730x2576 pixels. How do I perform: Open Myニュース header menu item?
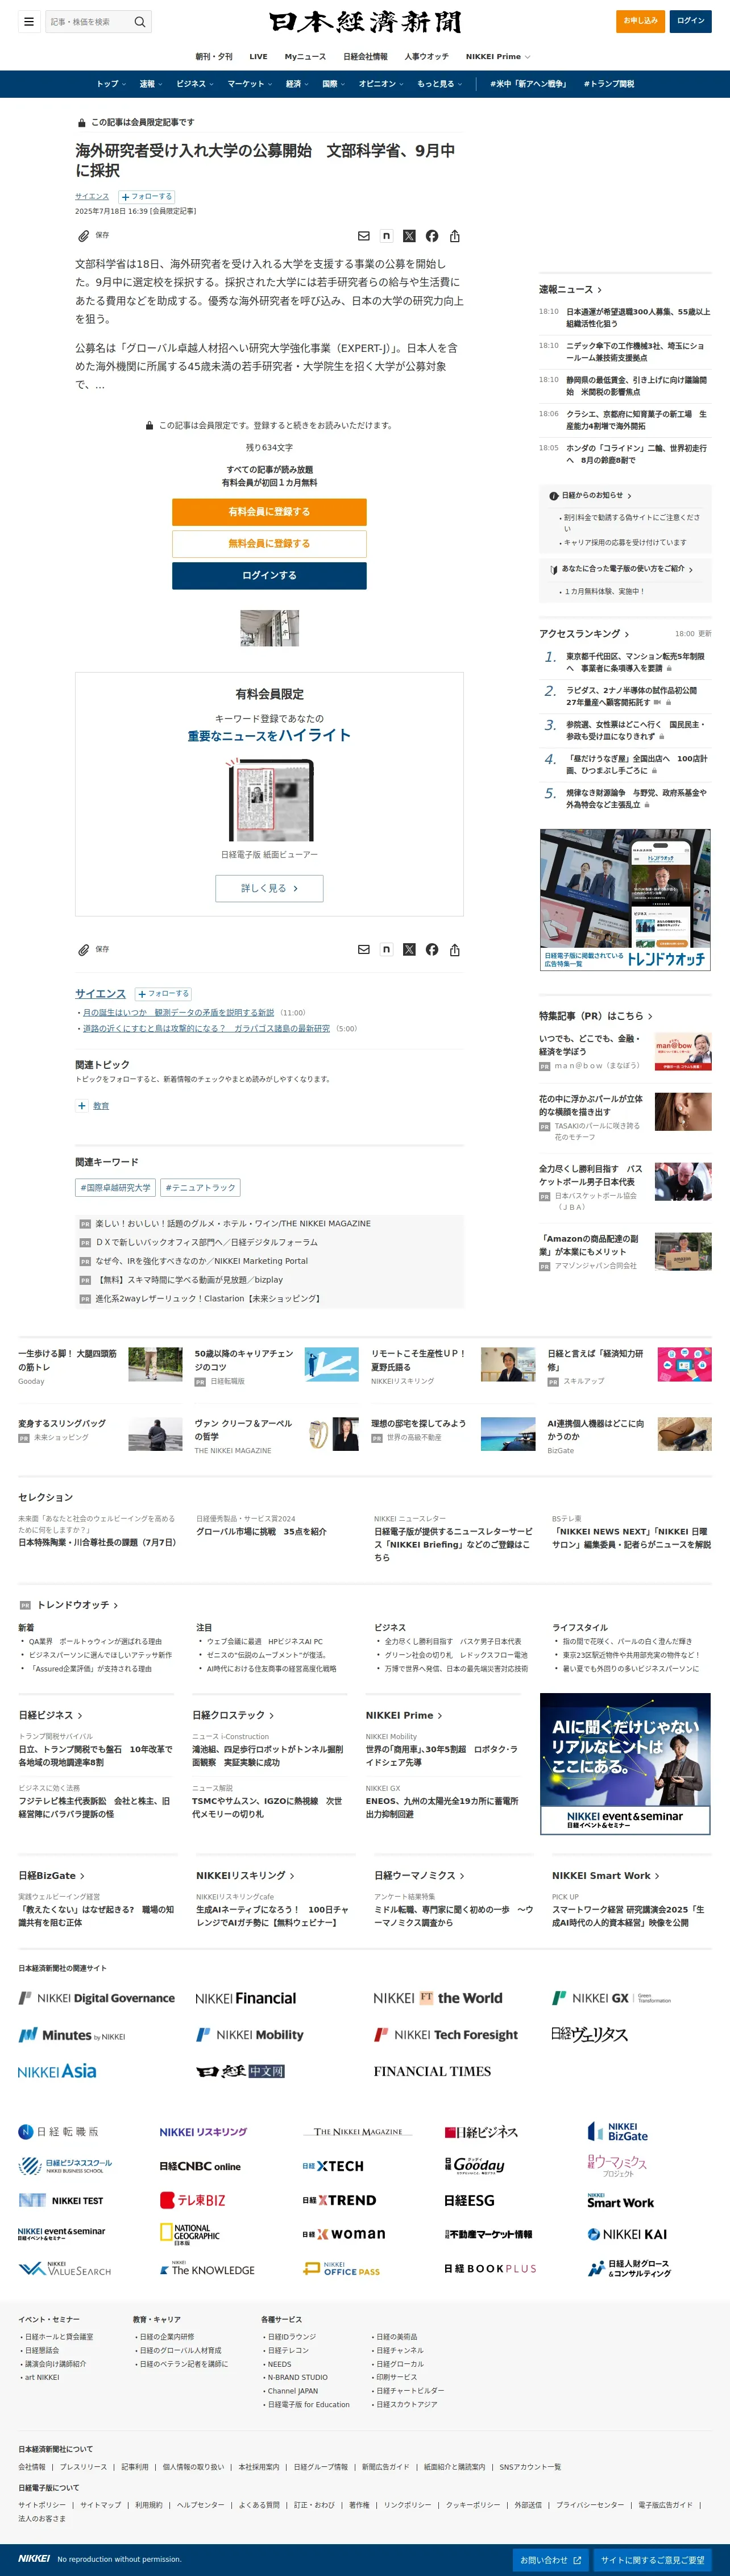coord(305,57)
